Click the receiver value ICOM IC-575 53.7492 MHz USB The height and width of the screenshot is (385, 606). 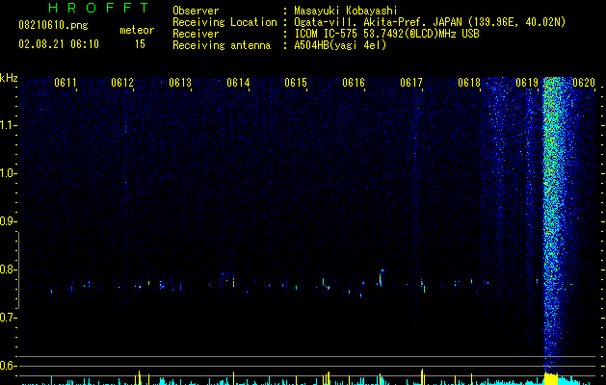click(387, 34)
